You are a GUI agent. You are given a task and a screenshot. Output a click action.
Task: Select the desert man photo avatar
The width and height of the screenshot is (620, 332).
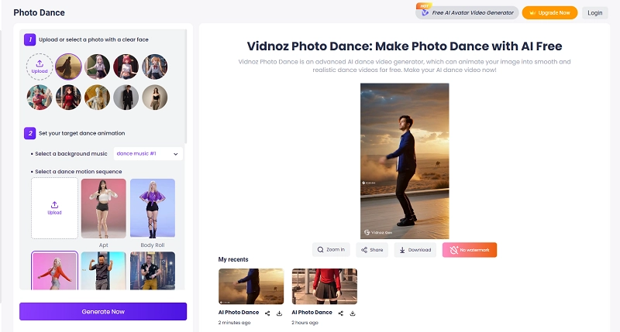coord(68,67)
